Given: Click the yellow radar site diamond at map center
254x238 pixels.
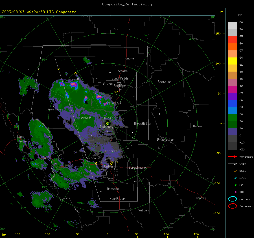Looking at the screenshot, I should tap(108, 123).
